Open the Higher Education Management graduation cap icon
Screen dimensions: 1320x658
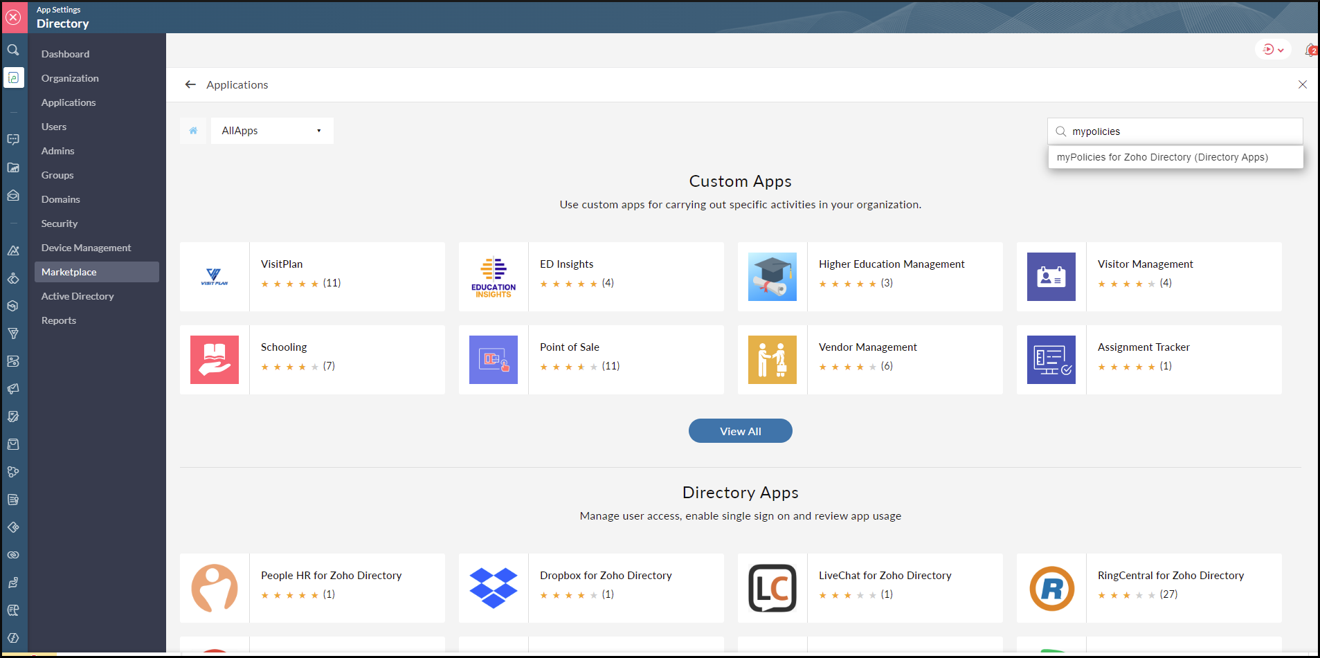tap(772, 277)
